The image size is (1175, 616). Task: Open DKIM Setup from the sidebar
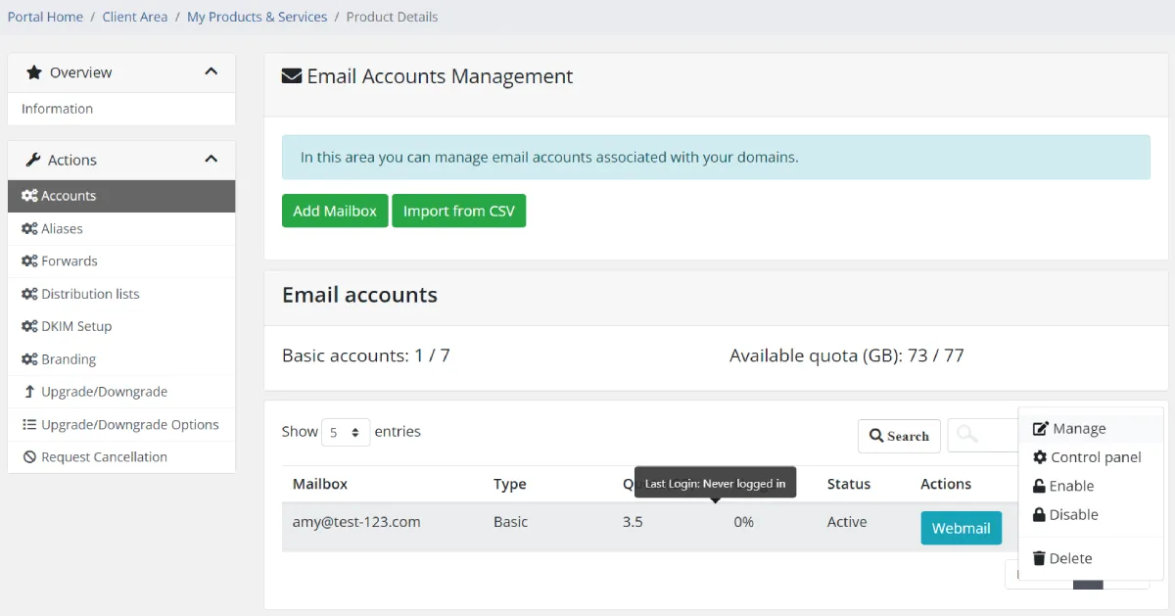29,325
